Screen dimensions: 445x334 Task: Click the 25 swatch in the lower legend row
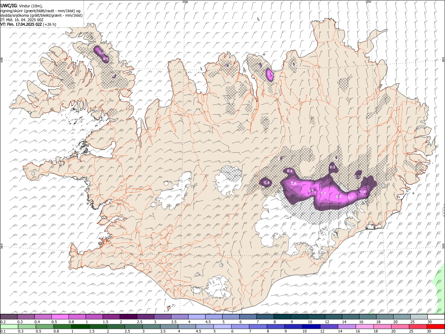pyautogui.click(x=418, y=326)
